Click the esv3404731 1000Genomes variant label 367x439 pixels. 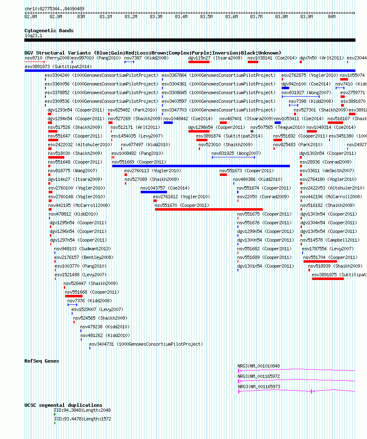click(x=146, y=344)
